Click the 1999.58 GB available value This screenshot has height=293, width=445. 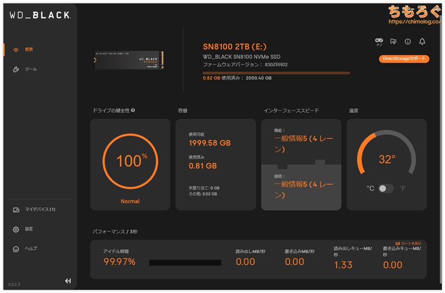point(210,143)
